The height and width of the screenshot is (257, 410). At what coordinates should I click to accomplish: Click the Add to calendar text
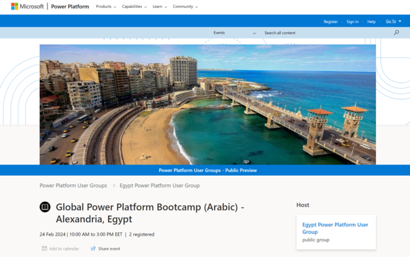pyautogui.click(x=64, y=249)
